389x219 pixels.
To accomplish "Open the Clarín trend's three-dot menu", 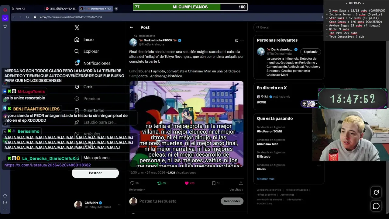I will (319, 165).
